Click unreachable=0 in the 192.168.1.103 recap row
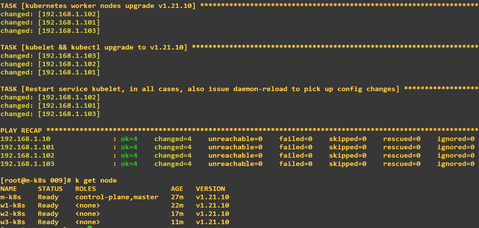 pyautogui.click(x=235, y=164)
